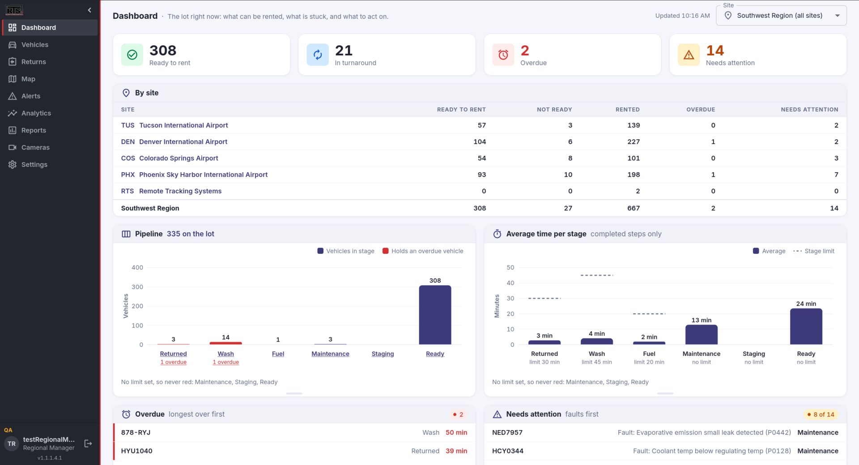The image size is (859, 465).
Task: Click the Maintenance stage link in Pipeline
Action: [331, 354]
